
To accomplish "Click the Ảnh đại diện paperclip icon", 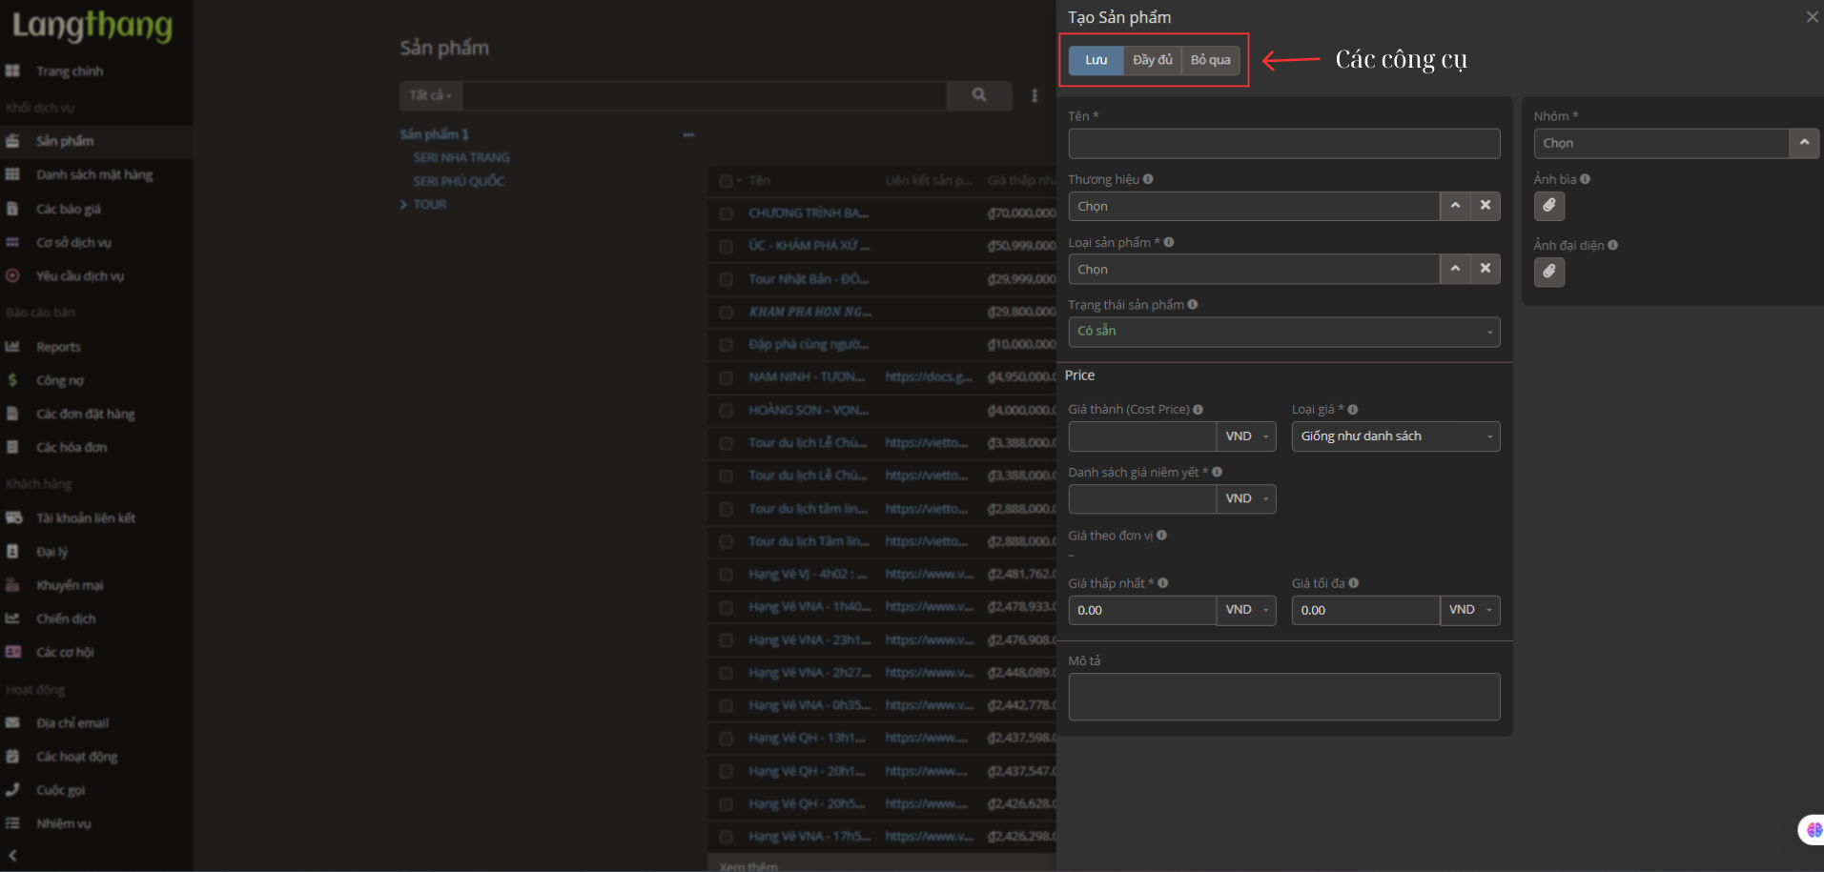I will click(x=1548, y=273).
